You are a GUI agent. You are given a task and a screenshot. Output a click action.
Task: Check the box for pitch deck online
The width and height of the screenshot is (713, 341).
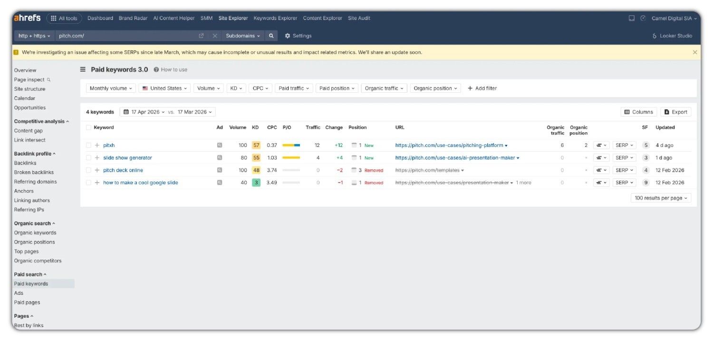(x=88, y=170)
